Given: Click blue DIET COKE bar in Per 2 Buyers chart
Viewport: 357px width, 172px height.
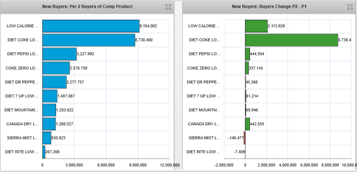Looking at the screenshot, I should click(x=89, y=40).
